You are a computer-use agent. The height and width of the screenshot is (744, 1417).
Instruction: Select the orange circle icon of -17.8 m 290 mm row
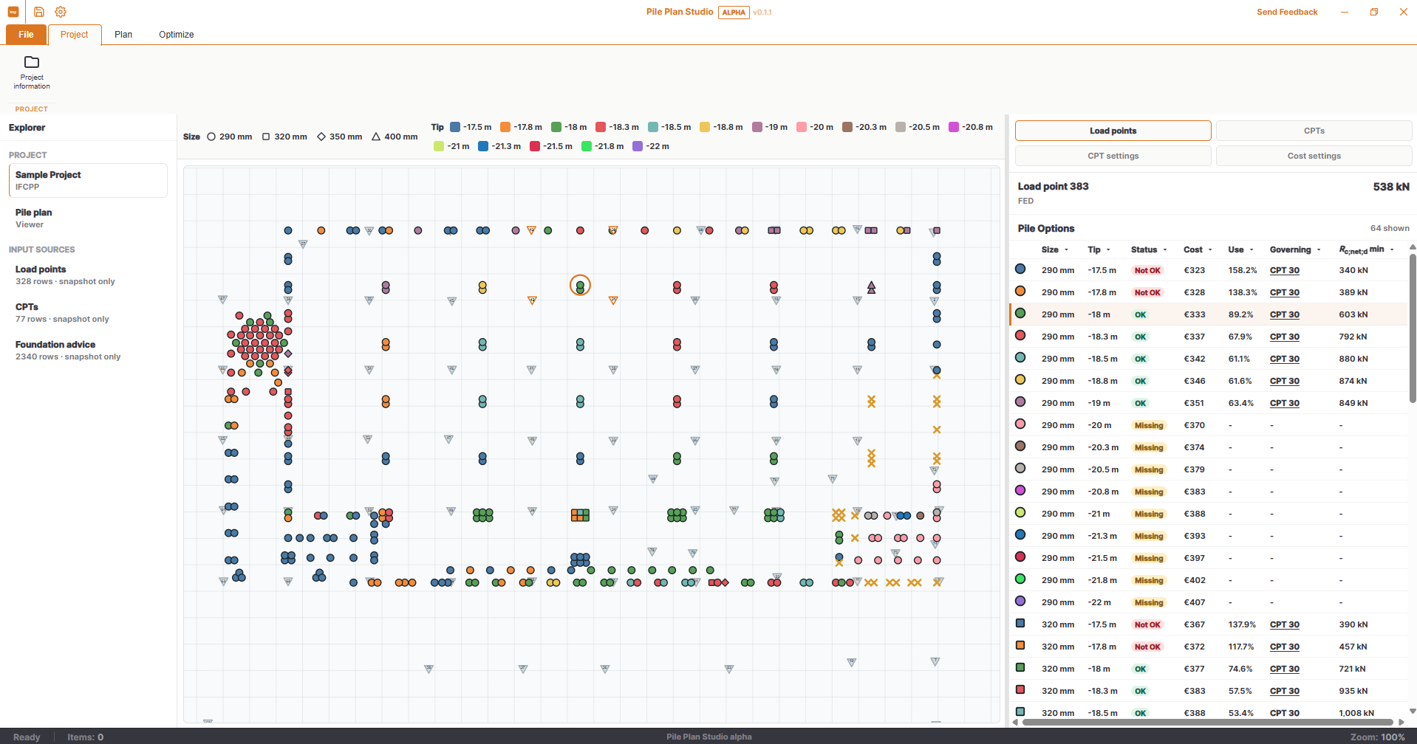point(1020,292)
